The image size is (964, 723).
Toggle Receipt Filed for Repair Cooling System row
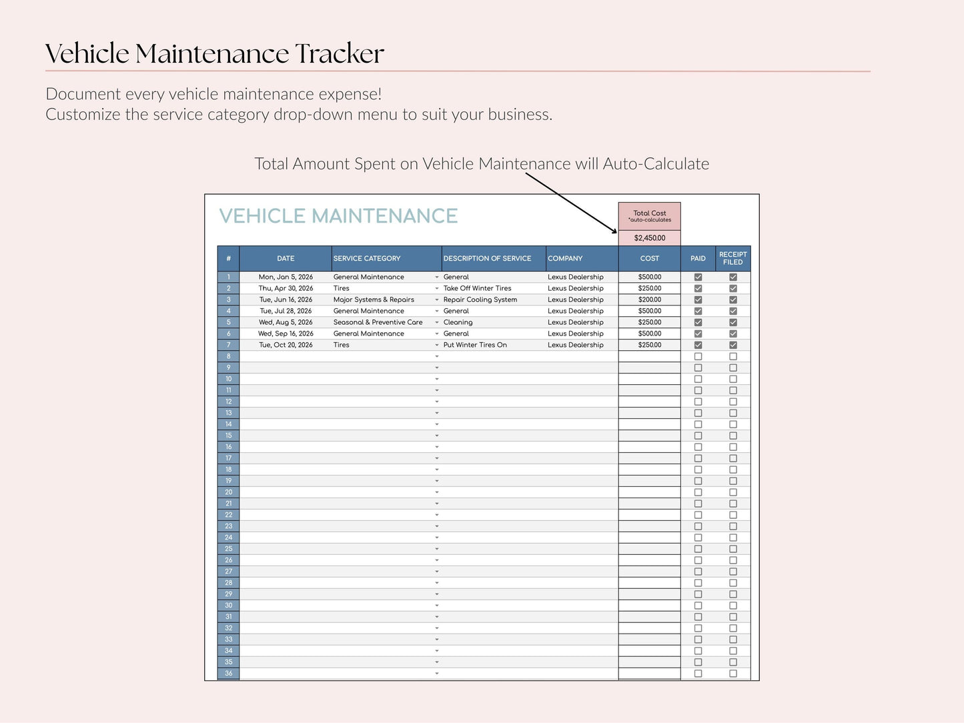pos(733,299)
